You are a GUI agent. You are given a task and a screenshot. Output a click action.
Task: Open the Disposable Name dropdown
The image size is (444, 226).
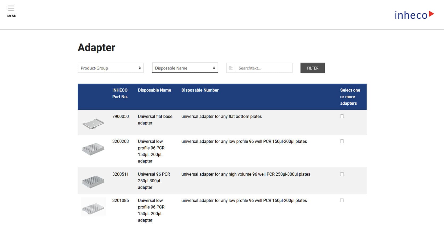[185, 68]
